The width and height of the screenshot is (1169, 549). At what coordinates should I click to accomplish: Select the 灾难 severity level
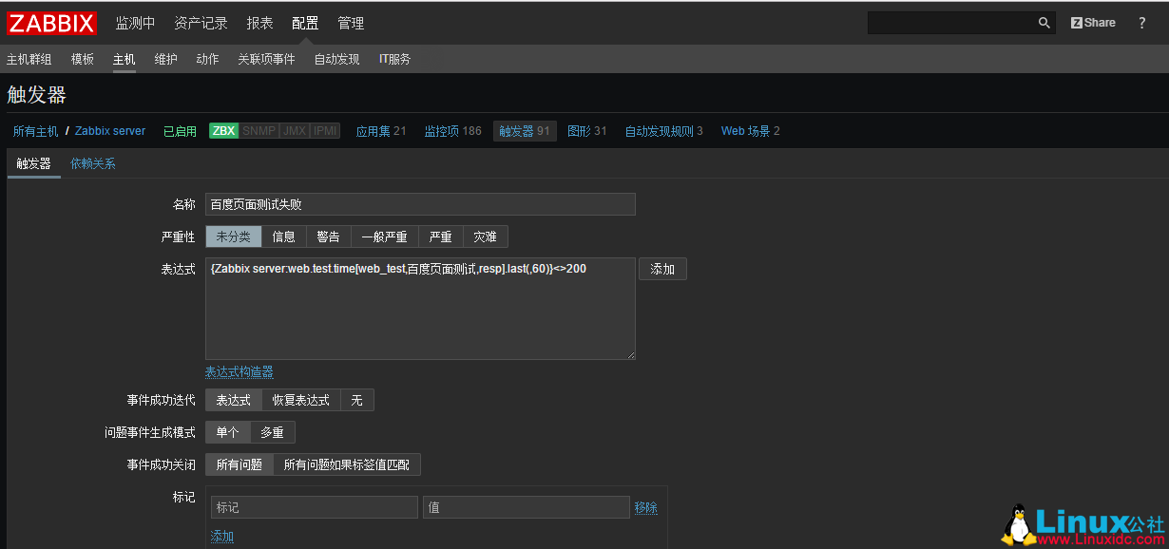point(485,237)
